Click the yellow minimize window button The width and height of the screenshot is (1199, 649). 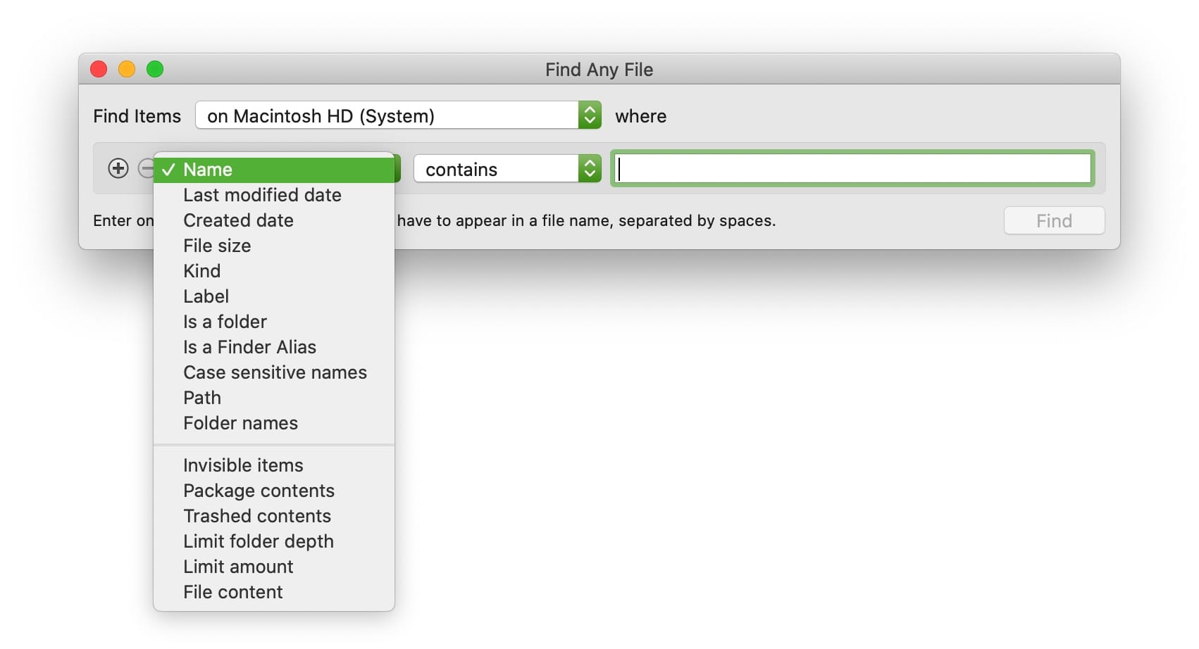point(127,69)
